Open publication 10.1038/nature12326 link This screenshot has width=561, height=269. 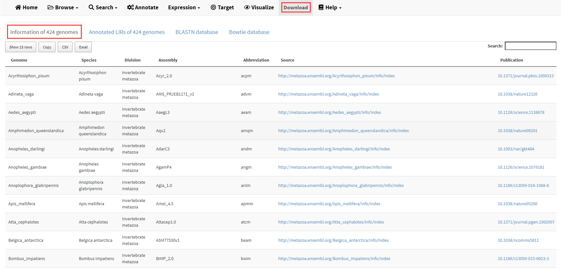(x=517, y=94)
